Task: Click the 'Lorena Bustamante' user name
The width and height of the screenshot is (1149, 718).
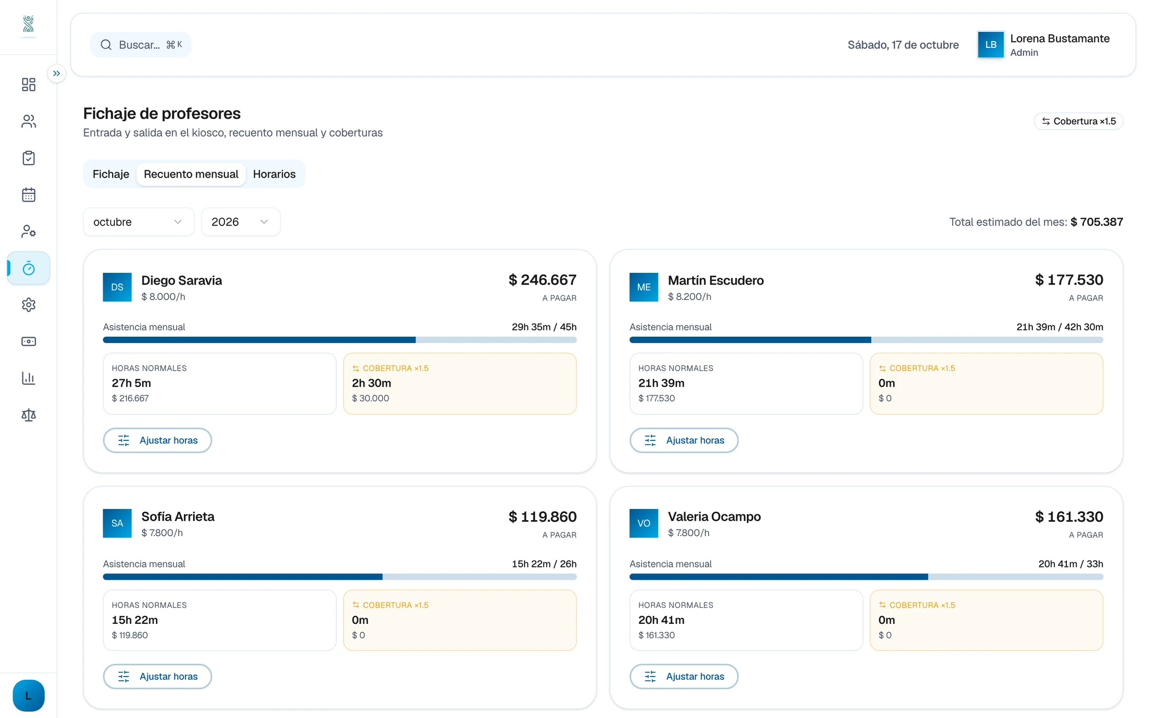Action: pyautogui.click(x=1060, y=38)
